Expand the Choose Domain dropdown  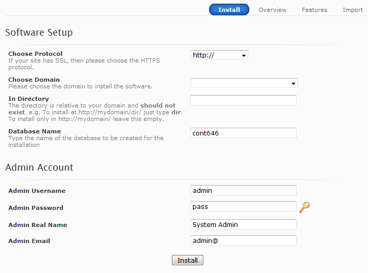[x=244, y=83]
